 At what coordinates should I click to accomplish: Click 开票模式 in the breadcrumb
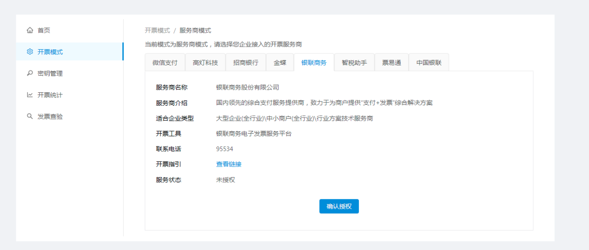[157, 31]
